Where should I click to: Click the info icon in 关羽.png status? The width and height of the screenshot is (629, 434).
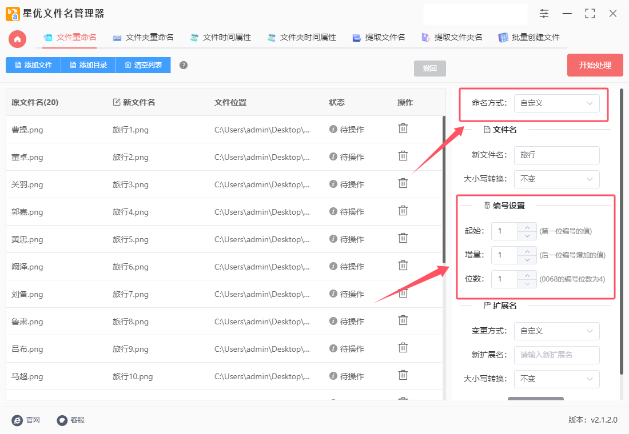click(333, 184)
